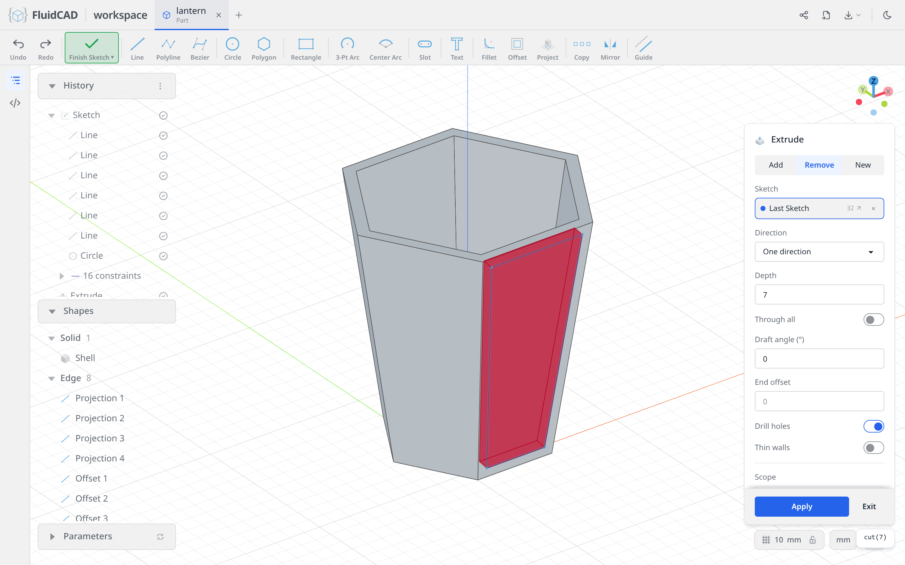Select the Center Arc tool

[x=386, y=48]
